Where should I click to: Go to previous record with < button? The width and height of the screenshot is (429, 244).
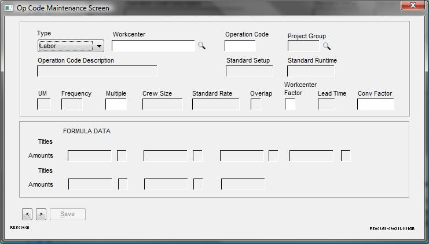pyautogui.click(x=27, y=214)
